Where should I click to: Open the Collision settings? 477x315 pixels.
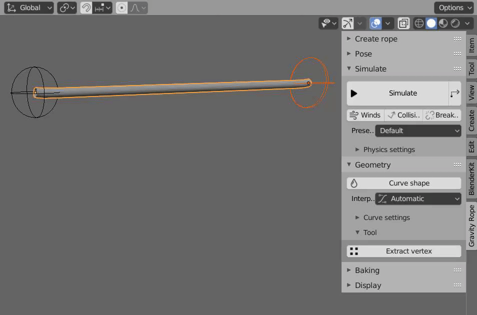403,115
